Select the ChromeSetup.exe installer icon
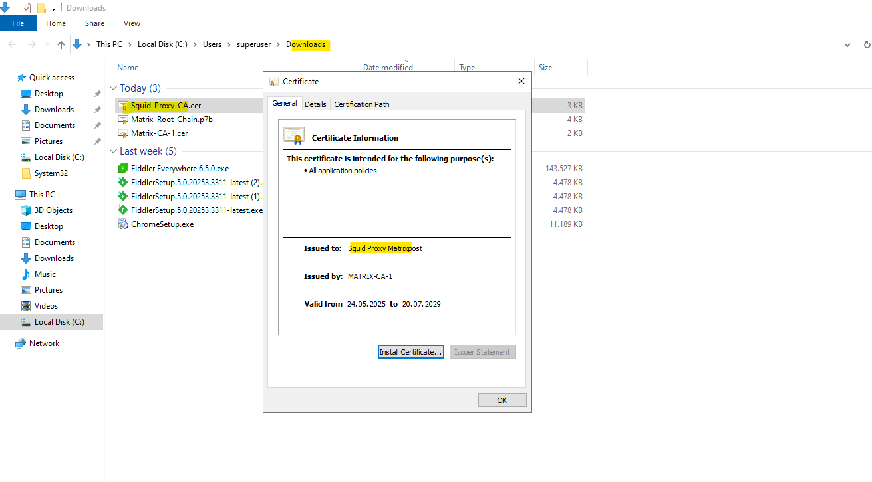This screenshot has width=872, height=482. click(123, 224)
